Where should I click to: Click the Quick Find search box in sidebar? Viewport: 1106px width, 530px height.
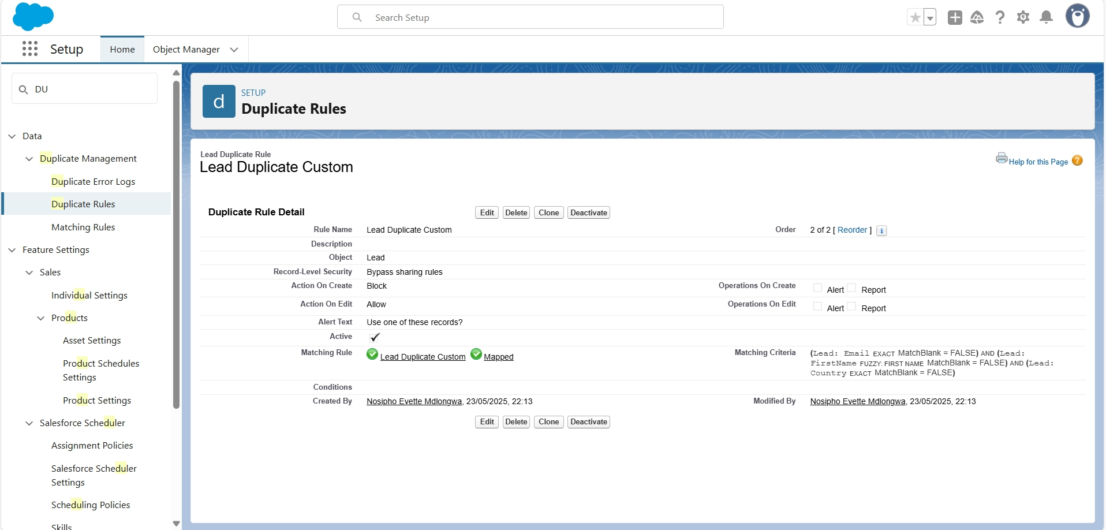[x=84, y=88]
